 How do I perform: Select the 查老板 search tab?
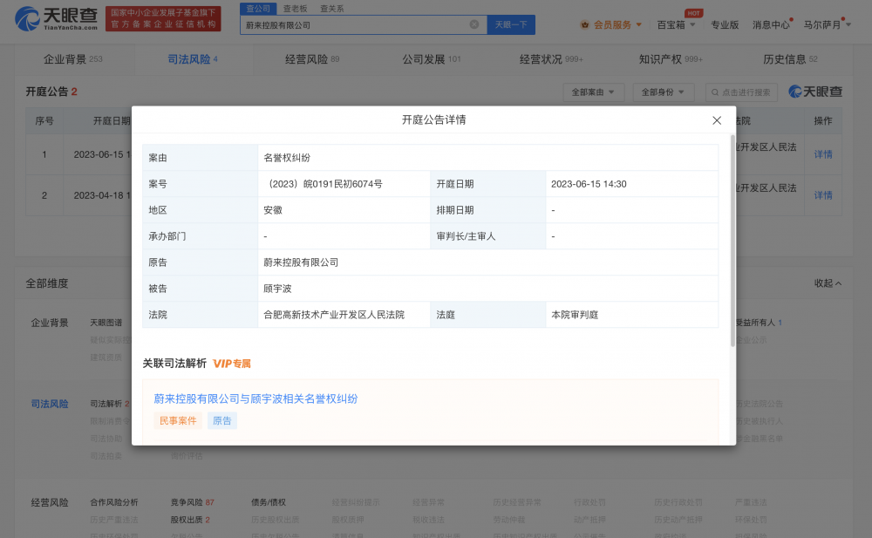(x=295, y=9)
